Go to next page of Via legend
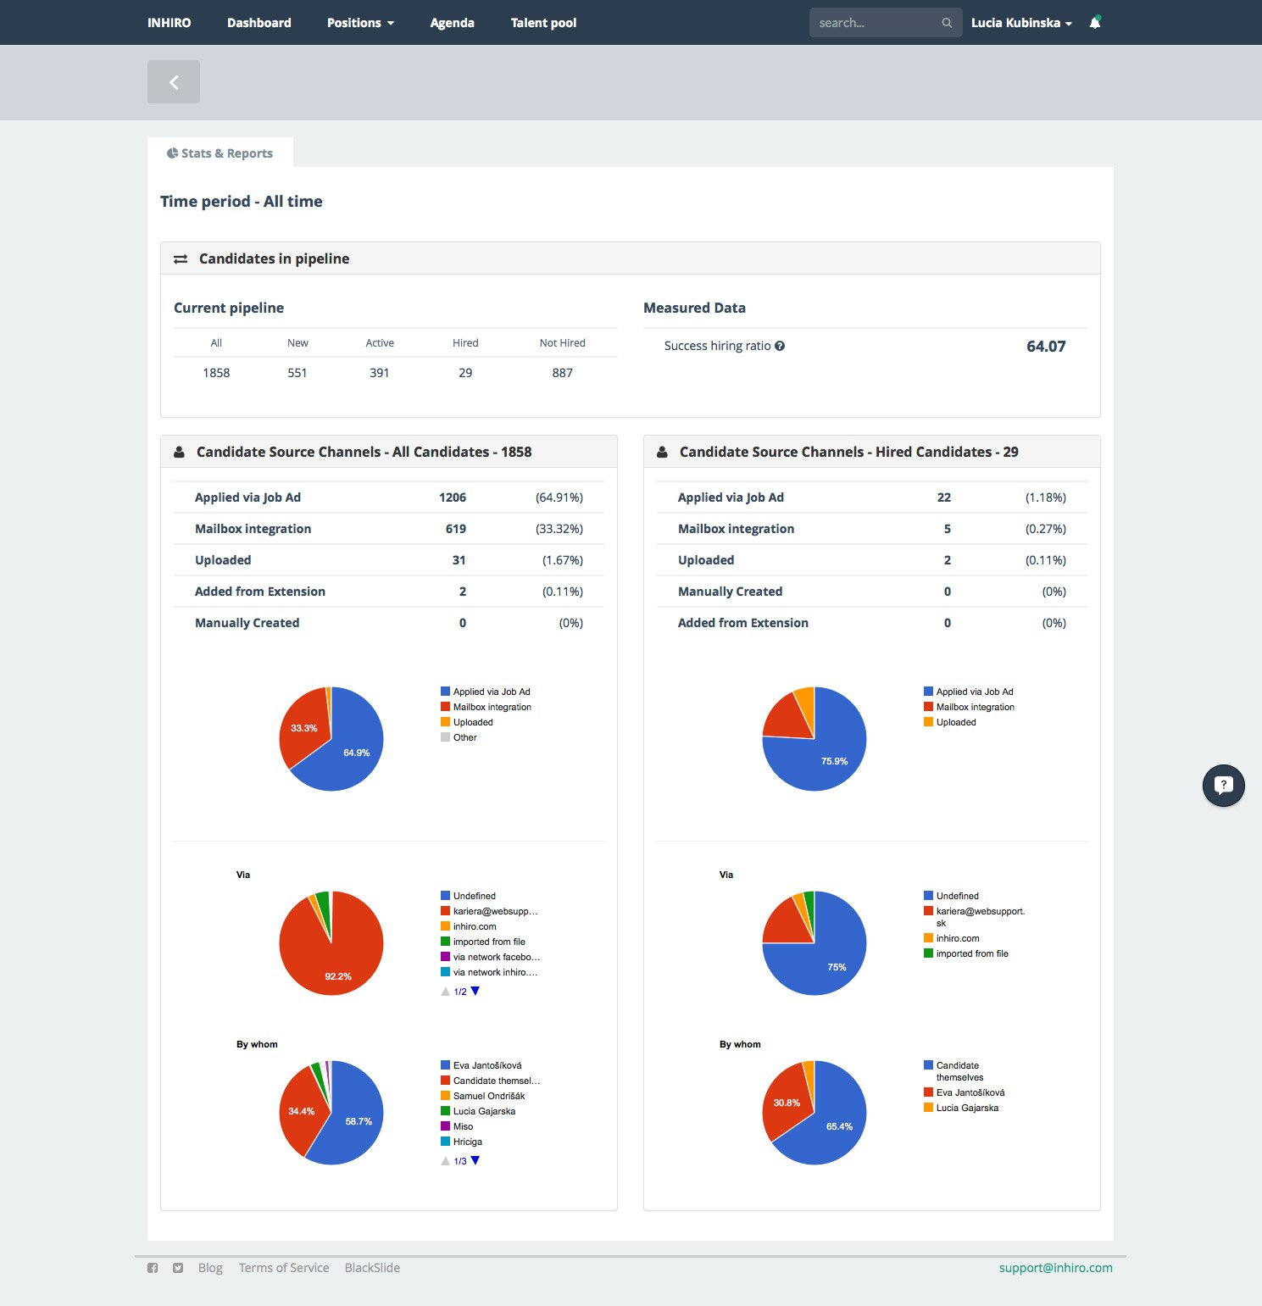 click(x=475, y=991)
